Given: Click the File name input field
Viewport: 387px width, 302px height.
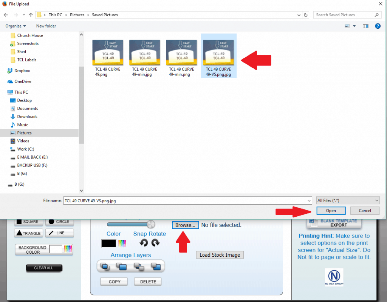Looking at the screenshot, I should (187, 201).
